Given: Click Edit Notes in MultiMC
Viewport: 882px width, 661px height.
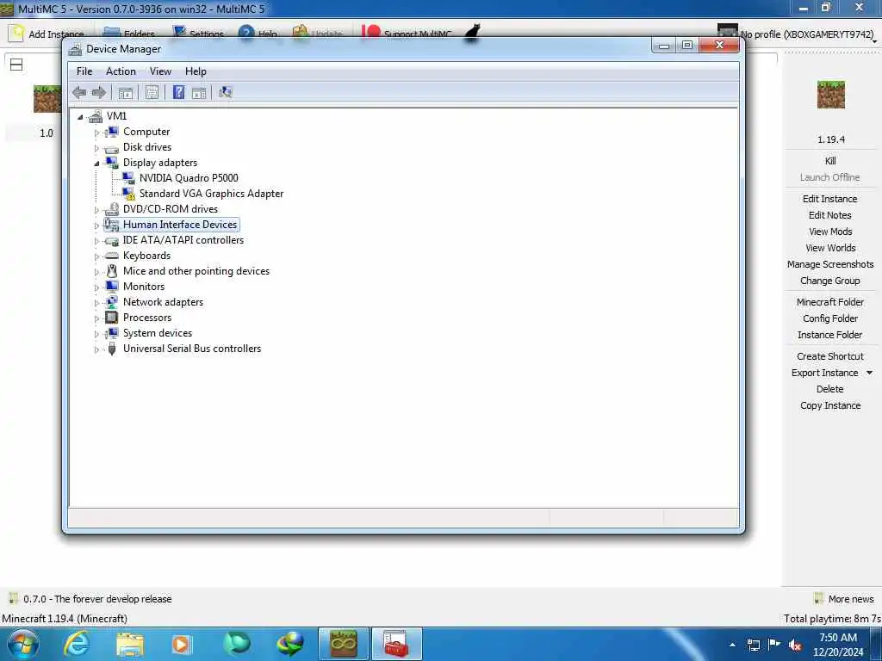Looking at the screenshot, I should click(x=829, y=215).
